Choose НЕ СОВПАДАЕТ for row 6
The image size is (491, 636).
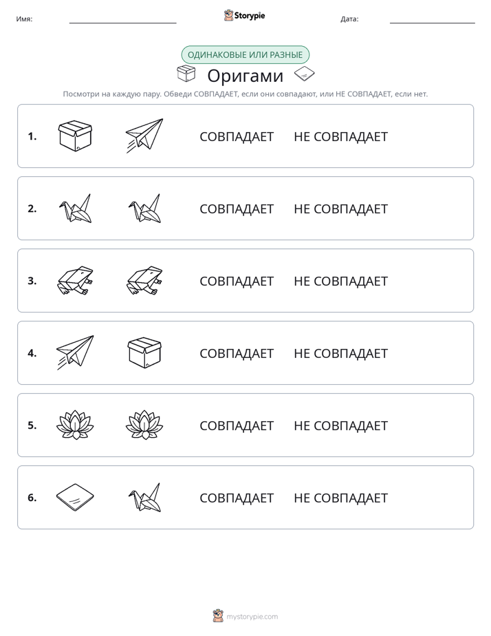tap(340, 498)
